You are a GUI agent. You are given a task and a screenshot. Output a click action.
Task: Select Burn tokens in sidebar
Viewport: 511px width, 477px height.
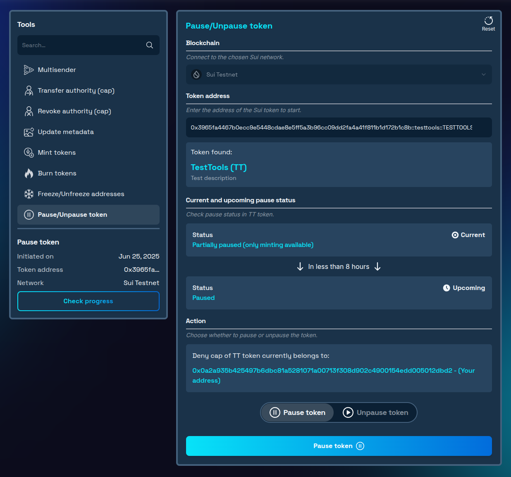pyautogui.click(x=88, y=173)
